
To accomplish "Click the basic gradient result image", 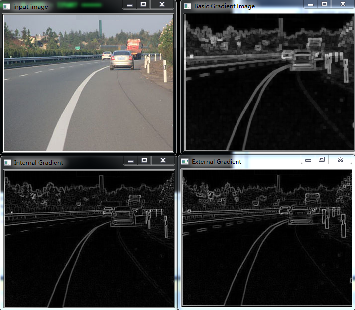I will tap(269, 82).
